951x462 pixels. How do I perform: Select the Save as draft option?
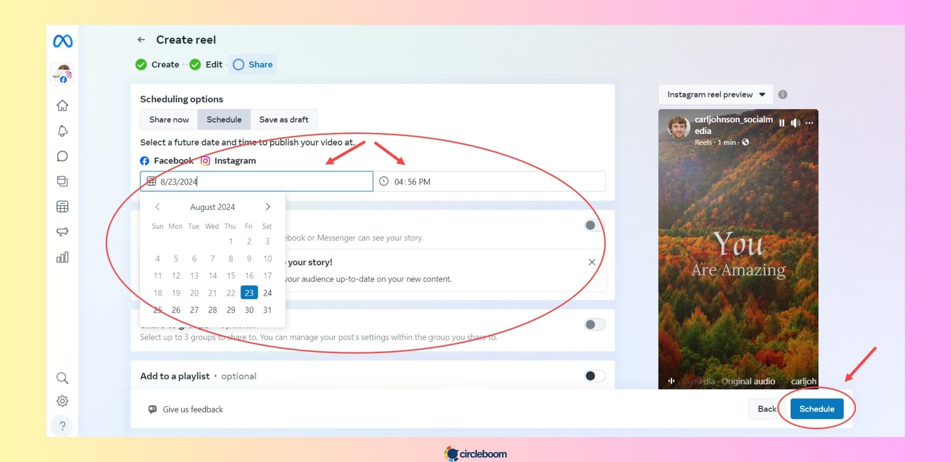pyautogui.click(x=284, y=119)
